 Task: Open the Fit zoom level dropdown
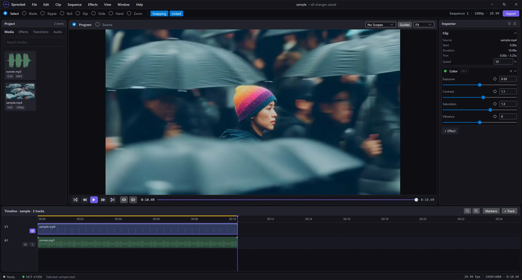point(424,25)
